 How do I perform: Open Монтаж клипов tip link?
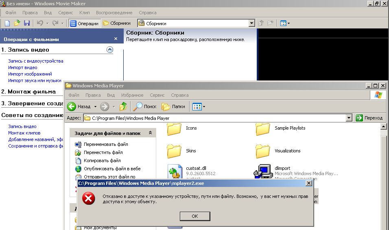pyautogui.click(x=24, y=133)
